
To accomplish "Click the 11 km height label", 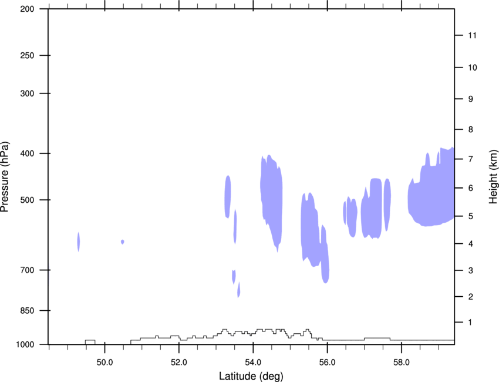I will [x=472, y=35].
